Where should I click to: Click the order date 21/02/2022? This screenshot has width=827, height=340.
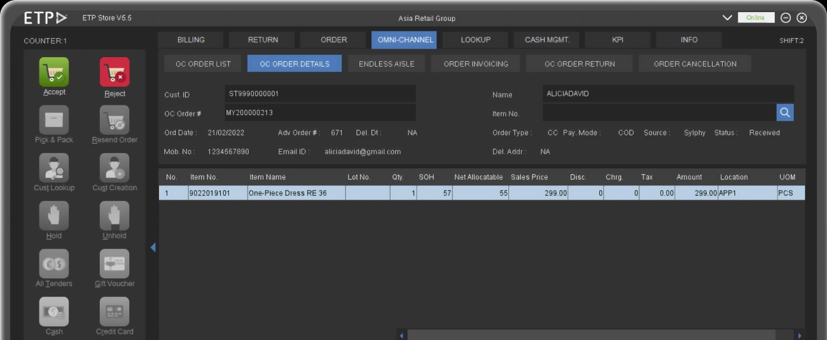tap(226, 133)
